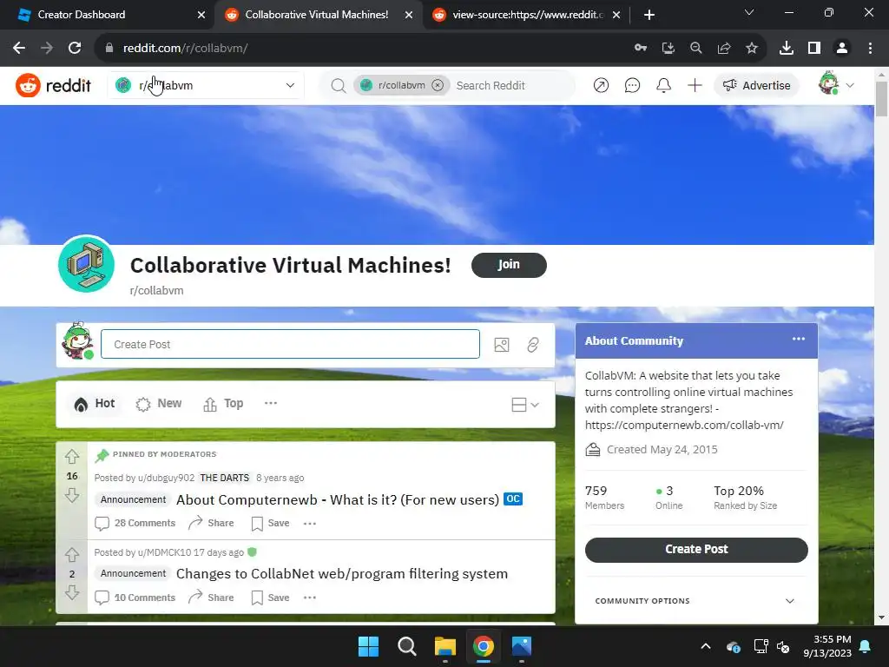Share the About Computernewb post
Viewport: 889px width, 667px height.
point(211,523)
